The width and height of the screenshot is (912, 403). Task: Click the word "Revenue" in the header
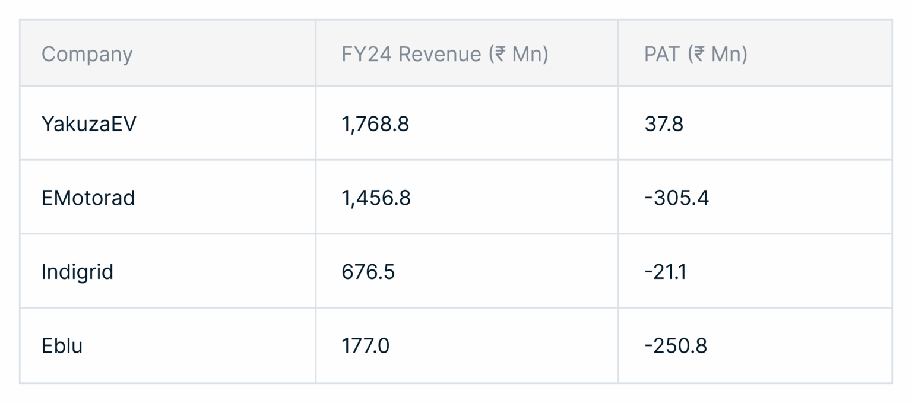(x=439, y=54)
